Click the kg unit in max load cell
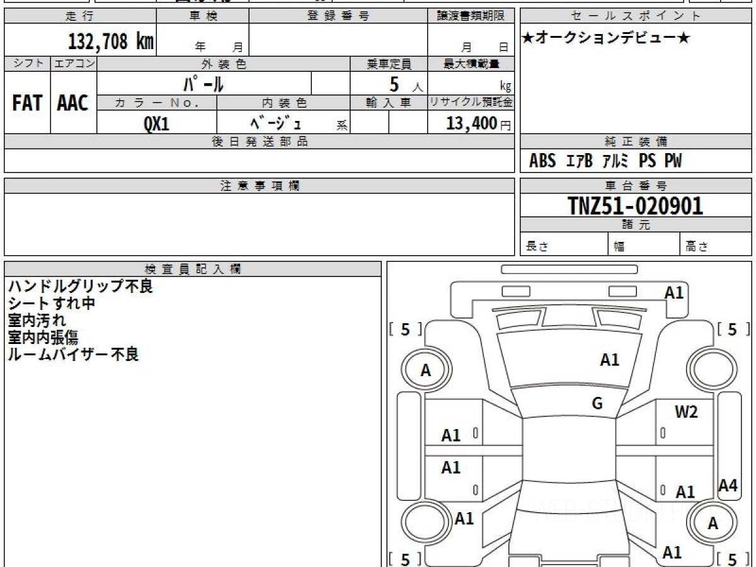This screenshot has width=756, height=567. [505, 87]
